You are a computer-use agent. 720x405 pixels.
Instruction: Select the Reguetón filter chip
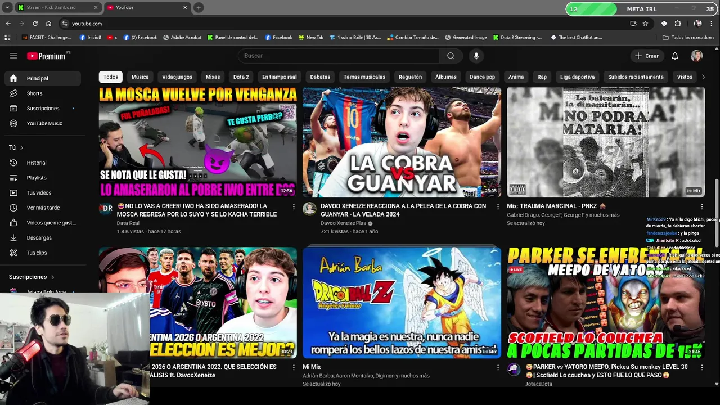[x=410, y=76]
